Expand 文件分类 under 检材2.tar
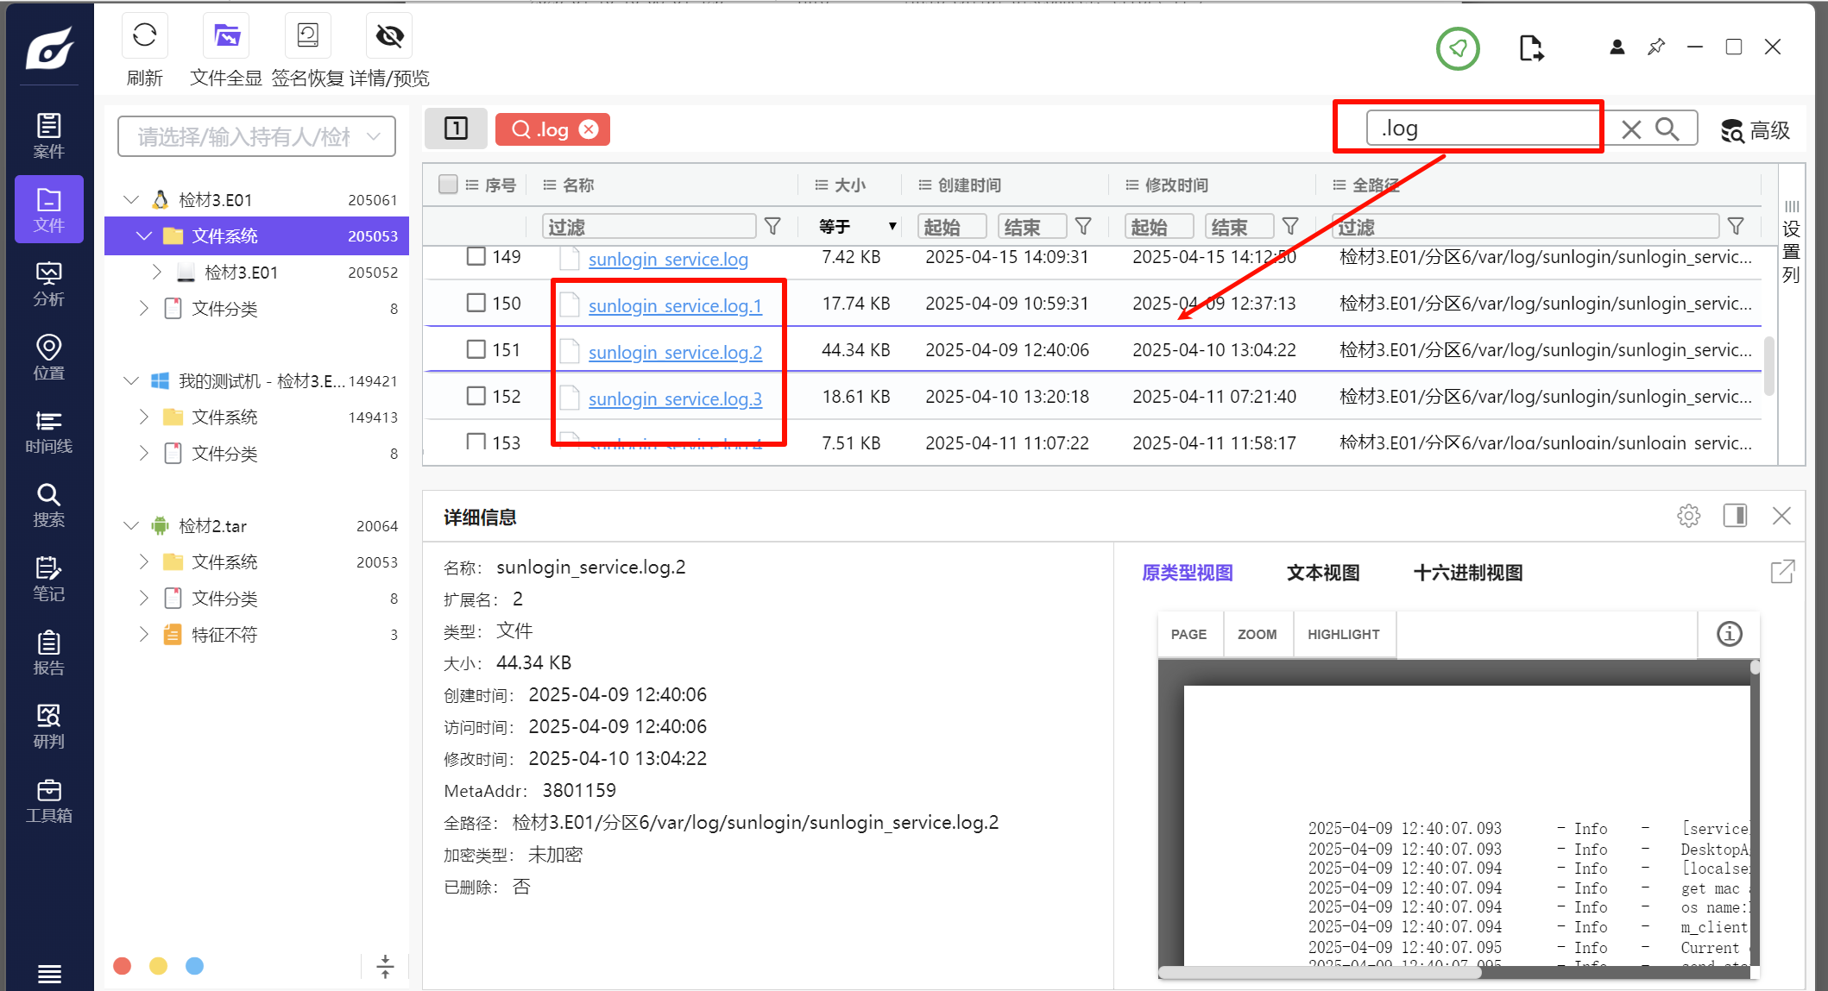Image resolution: width=1828 pixels, height=991 pixels. (x=143, y=599)
